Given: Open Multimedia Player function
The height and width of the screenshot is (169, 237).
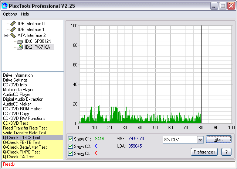Looking at the screenshot, I should [18, 90].
